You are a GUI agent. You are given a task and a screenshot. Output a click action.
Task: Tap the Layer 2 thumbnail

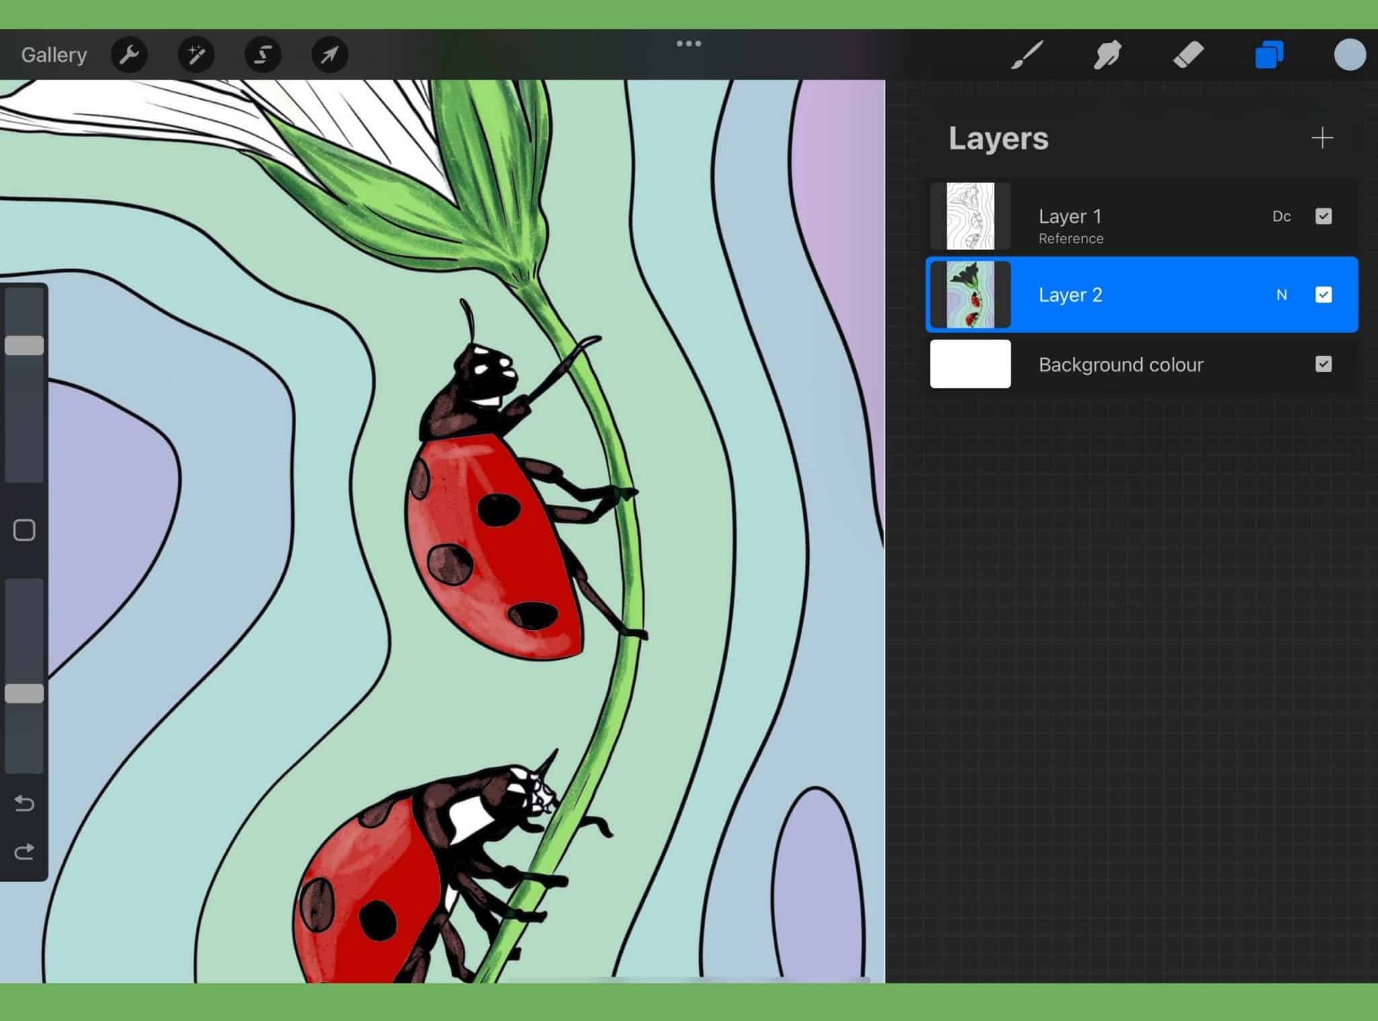[970, 295]
